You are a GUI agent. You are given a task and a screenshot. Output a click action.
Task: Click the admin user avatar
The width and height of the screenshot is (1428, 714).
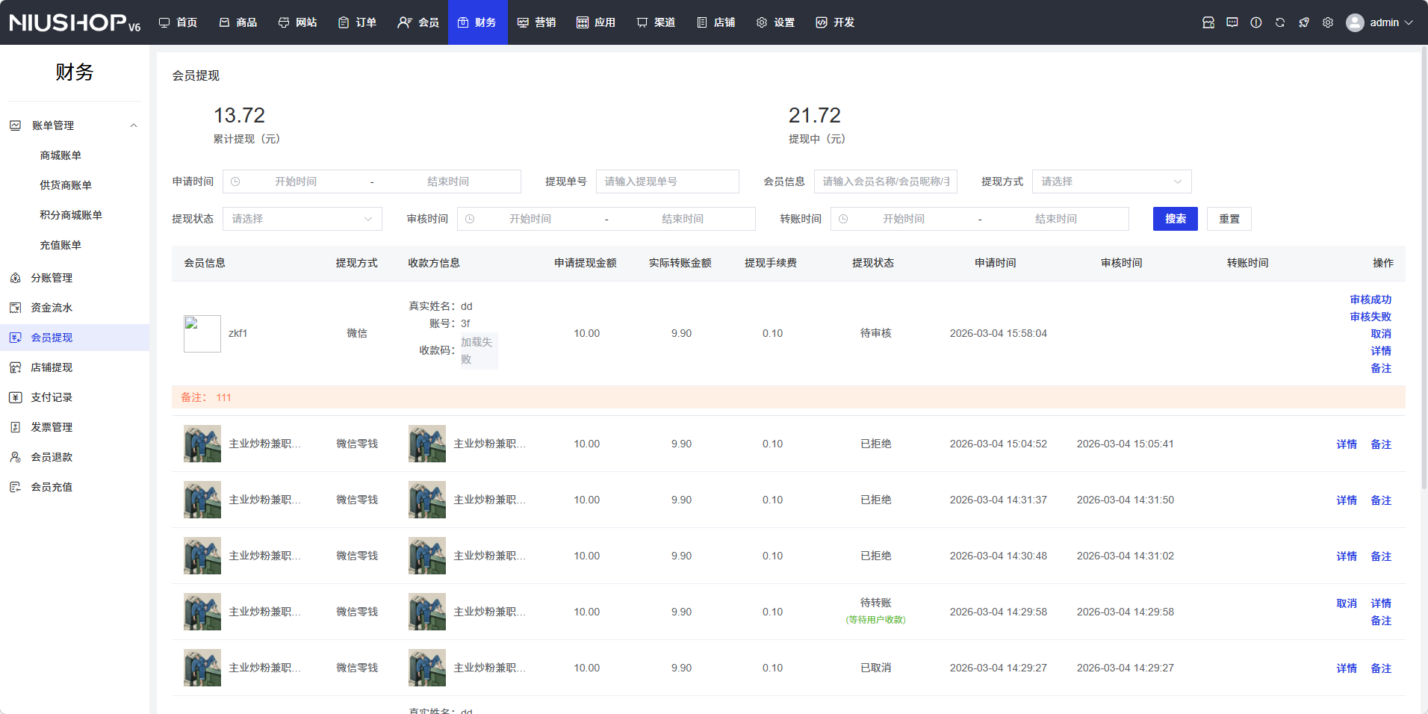[1354, 22]
